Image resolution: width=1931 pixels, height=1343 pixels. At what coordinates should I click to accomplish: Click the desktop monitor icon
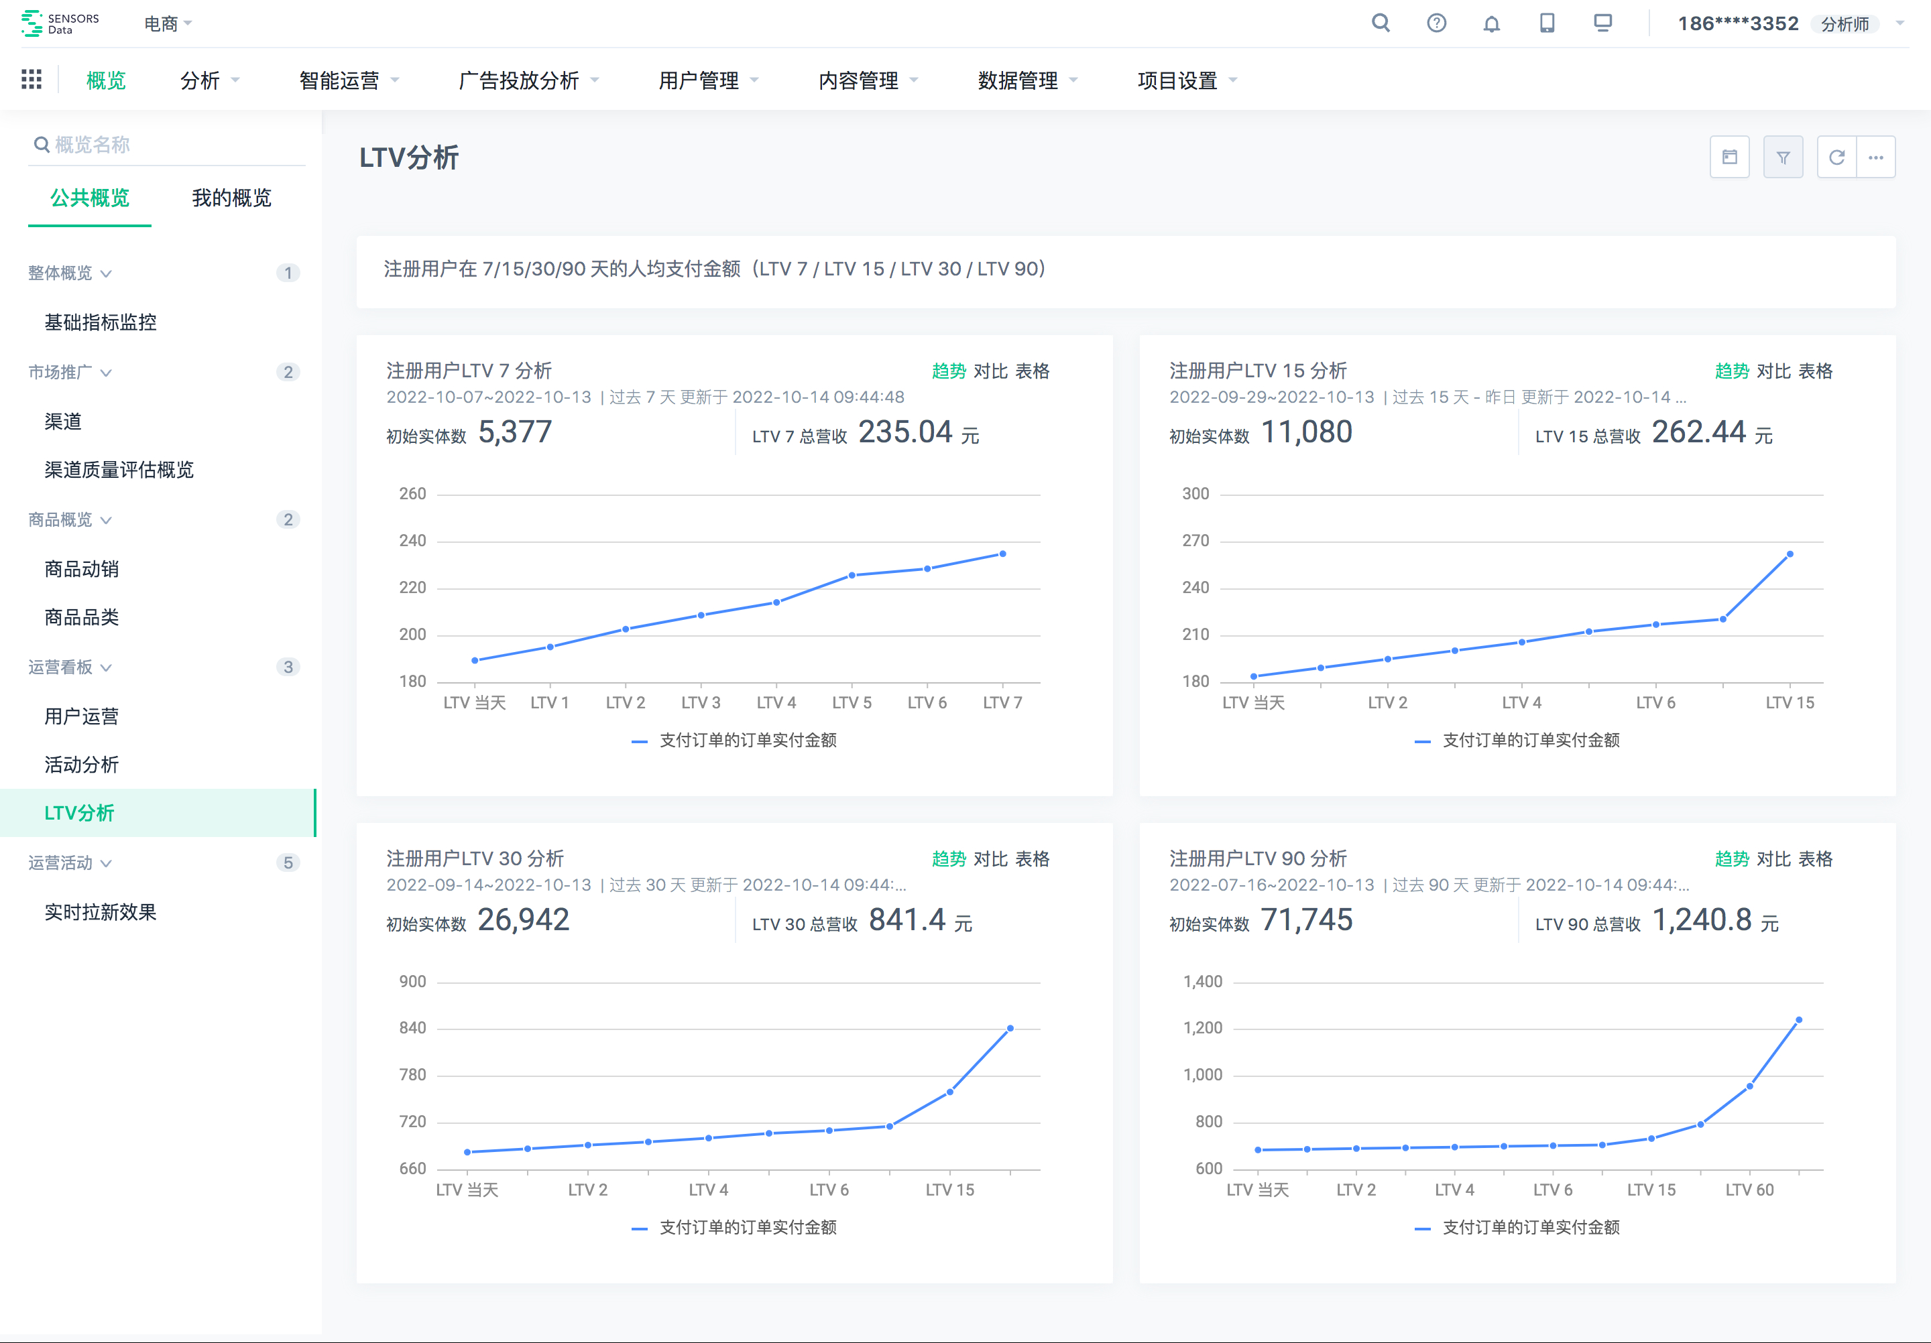1603,23
